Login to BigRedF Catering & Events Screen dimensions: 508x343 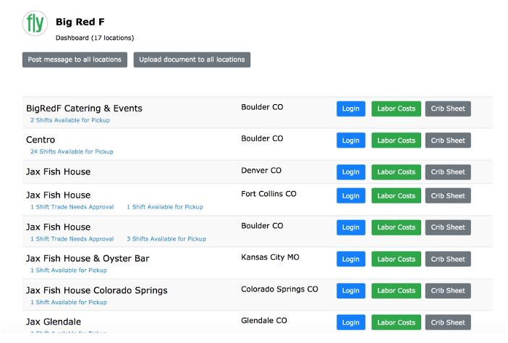[351, 109]
